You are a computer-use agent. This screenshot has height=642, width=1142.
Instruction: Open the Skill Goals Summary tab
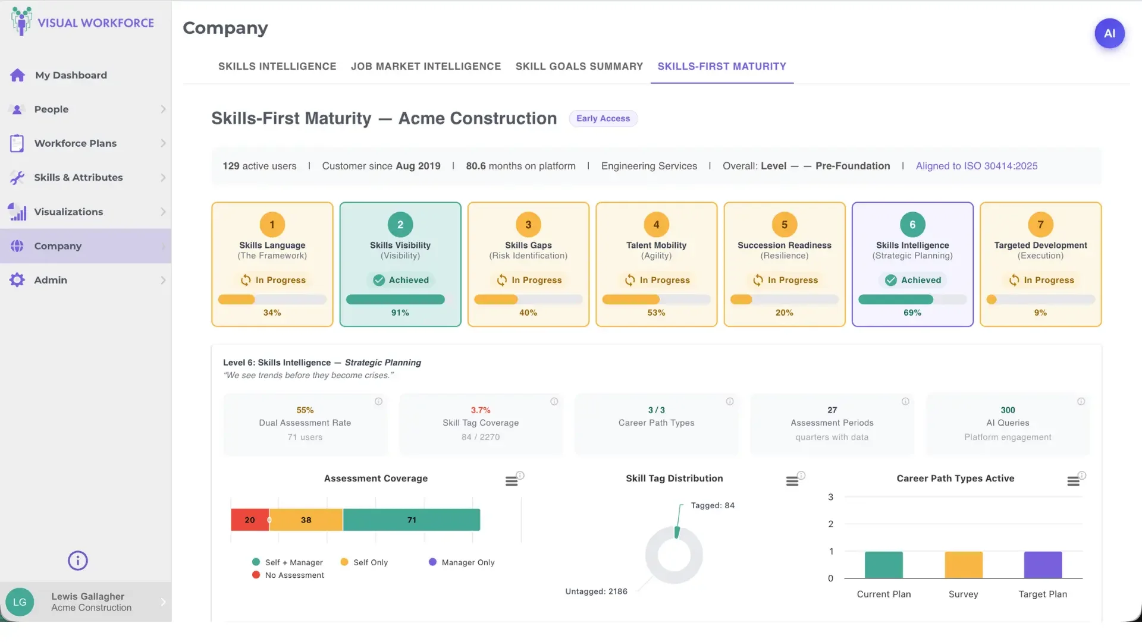(579, 67)
